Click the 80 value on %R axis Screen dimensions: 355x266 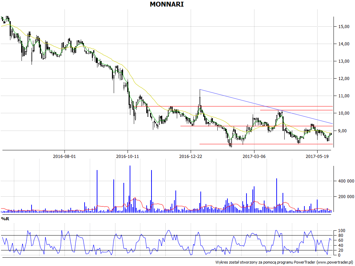click(x=341, y=236)
